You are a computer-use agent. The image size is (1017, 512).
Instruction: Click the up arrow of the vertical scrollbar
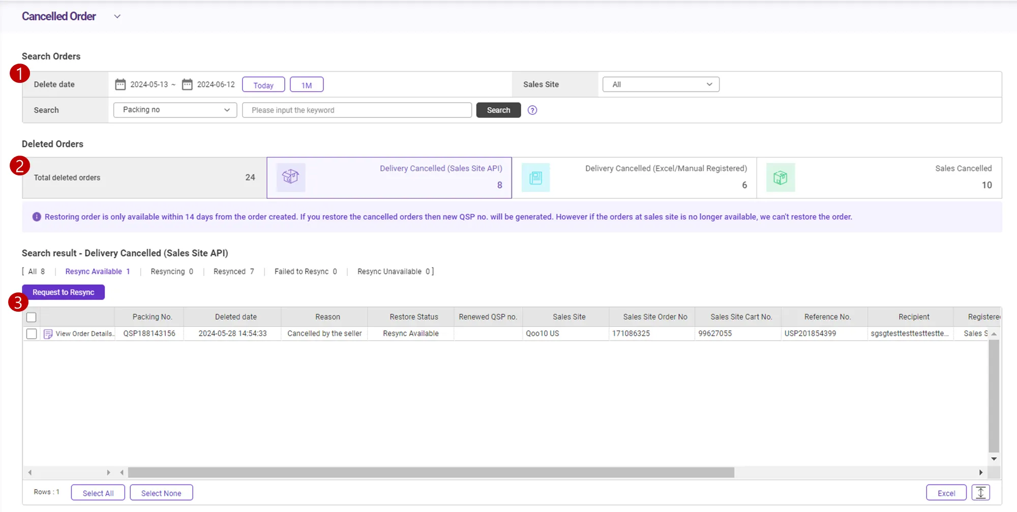click(x=994, y=334)
